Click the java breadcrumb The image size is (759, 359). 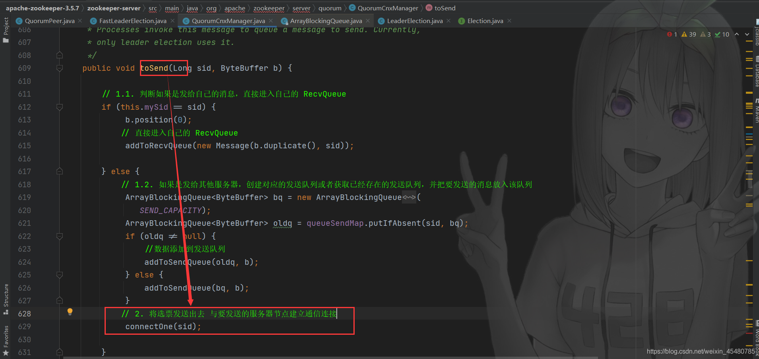coord(192,8)
